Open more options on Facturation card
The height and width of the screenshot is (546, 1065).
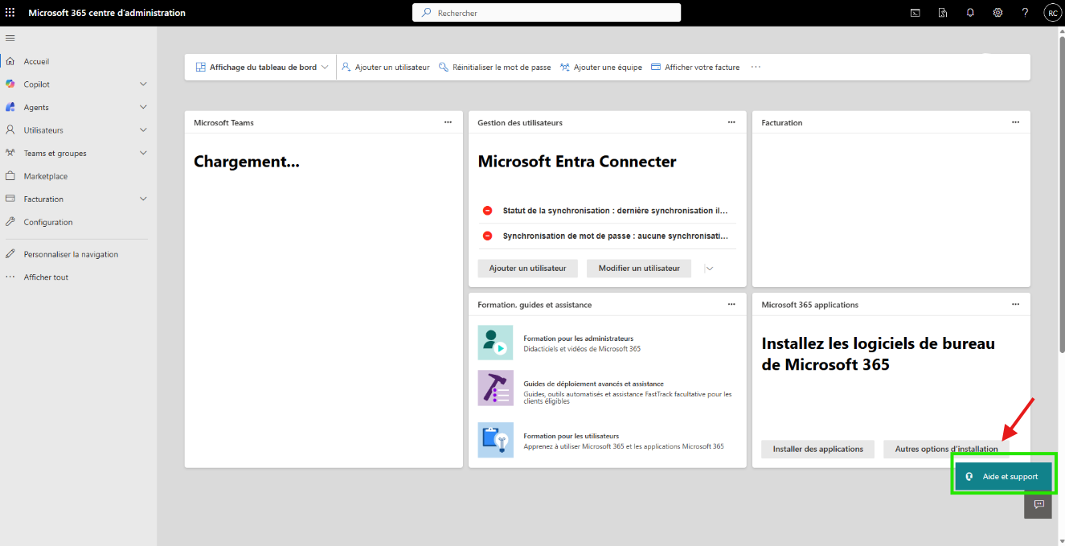point(1015,122)
